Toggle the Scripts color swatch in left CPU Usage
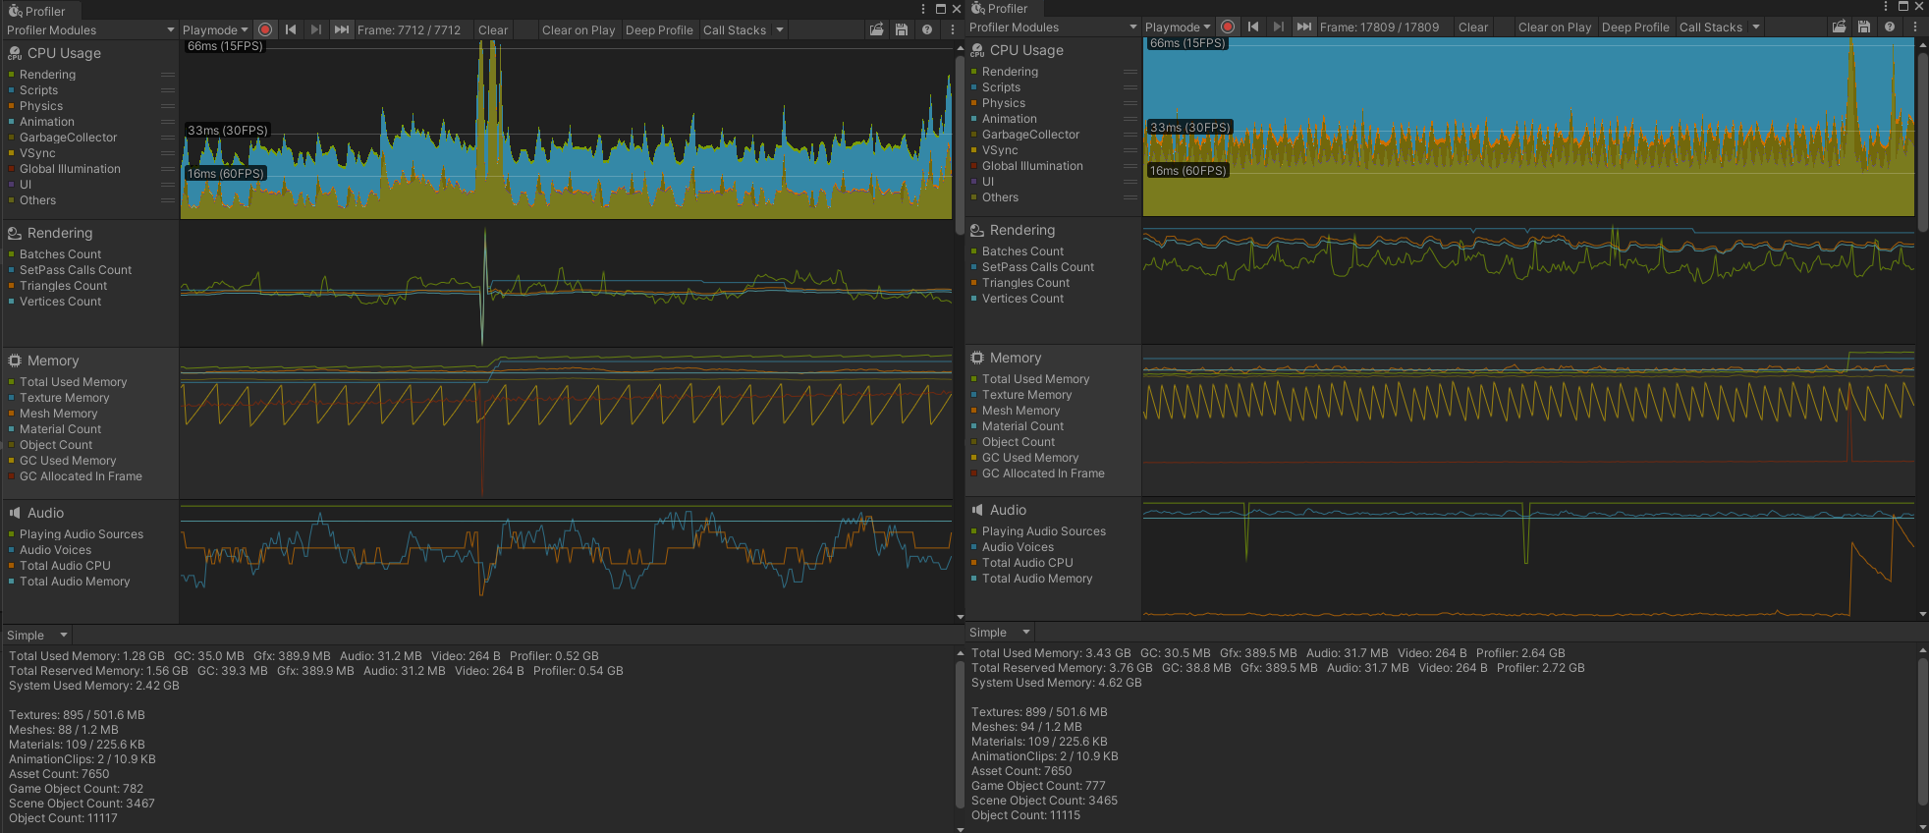This screenshot has width=1929, height=833. (x=12, y=90)
